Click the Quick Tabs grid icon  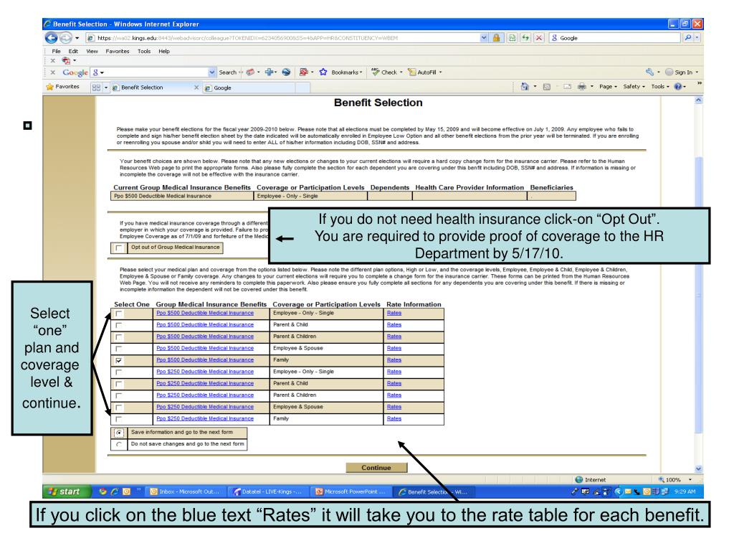[x=97, y=87]
